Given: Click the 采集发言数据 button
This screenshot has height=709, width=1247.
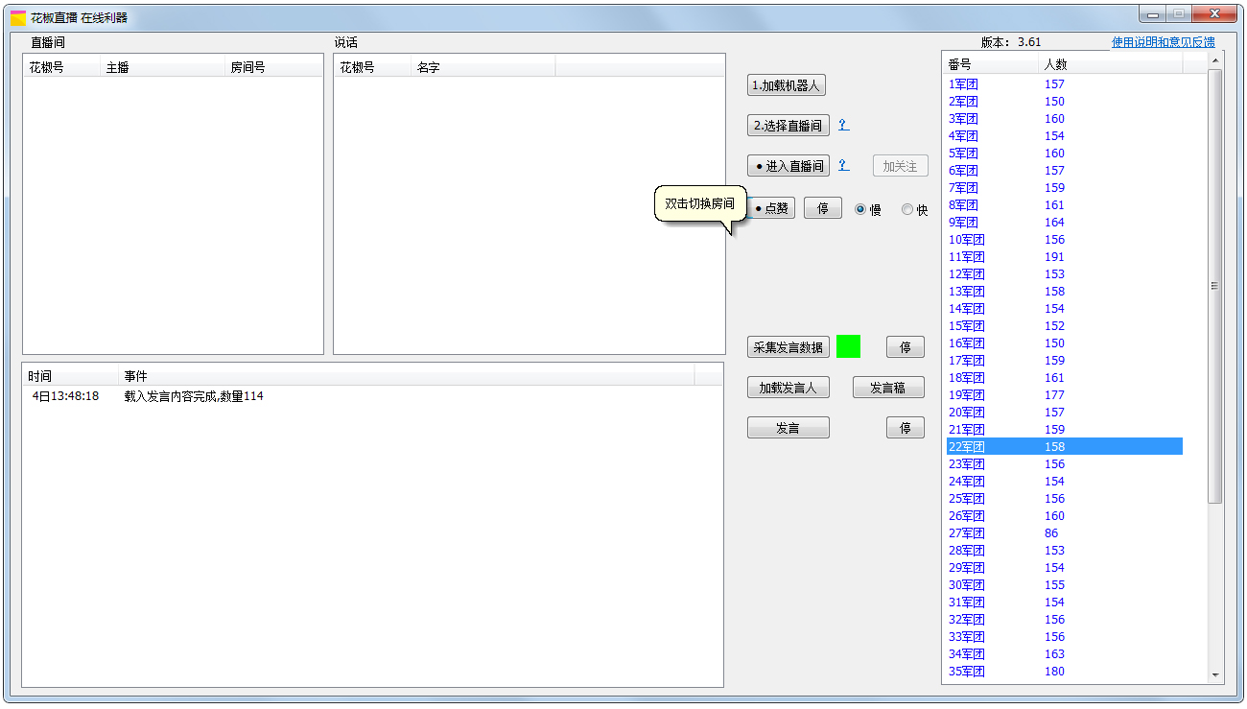Looking at the screenshot, I should point(788,347).
